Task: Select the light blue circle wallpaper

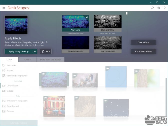Action: coord(116,77)
